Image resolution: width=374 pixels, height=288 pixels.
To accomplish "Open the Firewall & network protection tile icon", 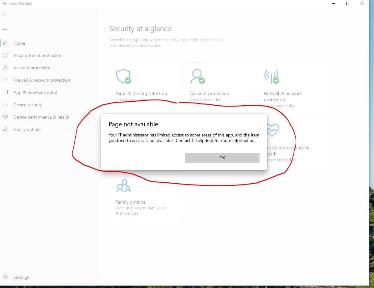I will 272,76.
